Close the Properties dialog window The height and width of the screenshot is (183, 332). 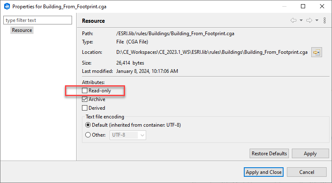322,7
